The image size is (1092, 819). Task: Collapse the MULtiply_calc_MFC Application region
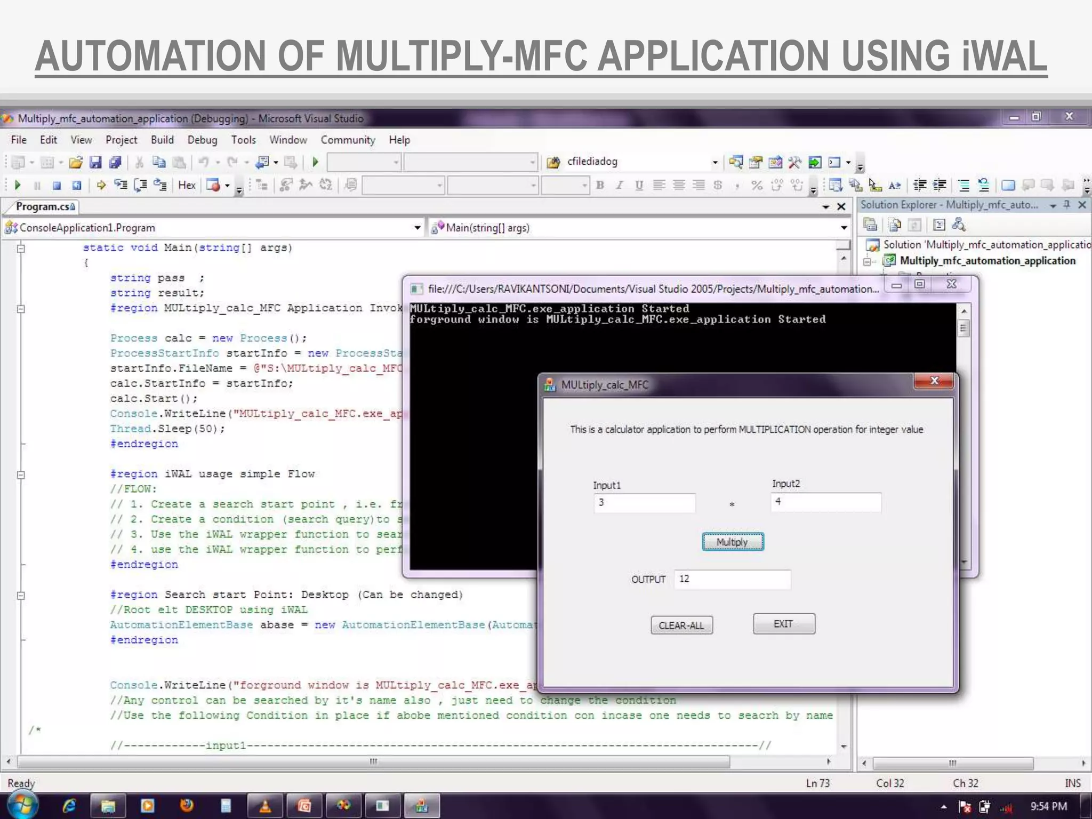tap(21, 309)
